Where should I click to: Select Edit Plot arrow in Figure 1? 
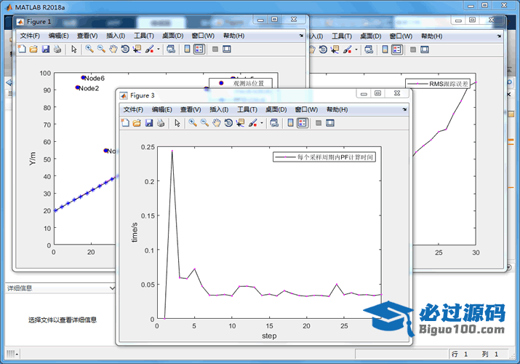(74, 49)
